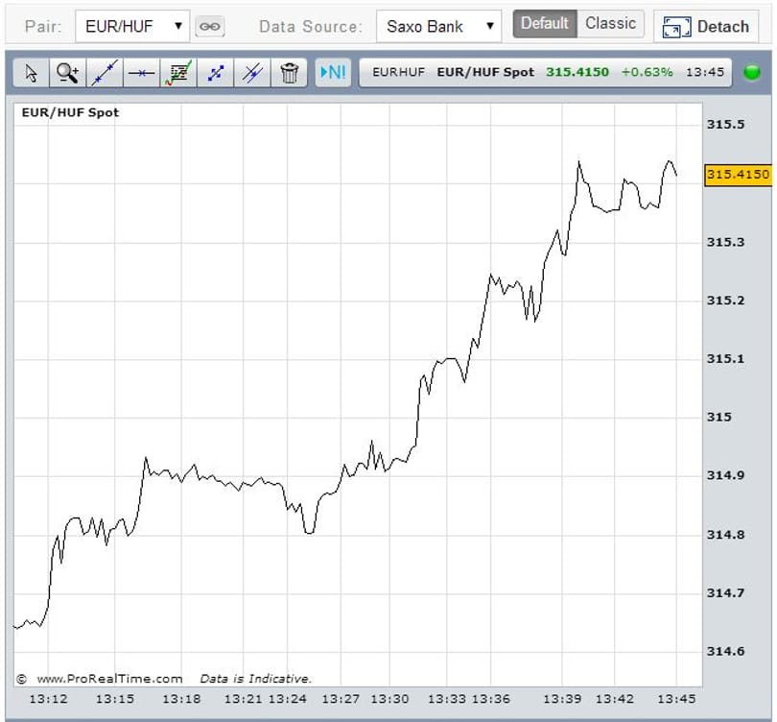Click the Saxo Bank dropdown arrow
Viewport: 777px width, 722px height.
tap(490, 26)
